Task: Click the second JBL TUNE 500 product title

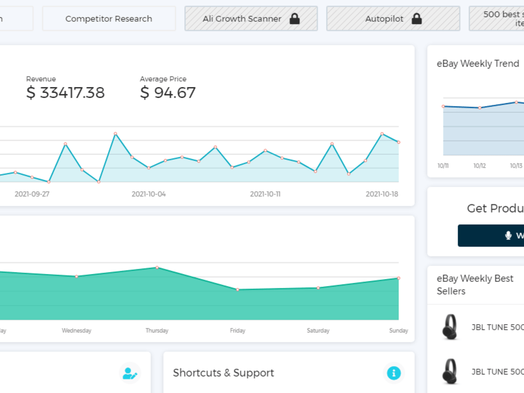Action: 498,372
